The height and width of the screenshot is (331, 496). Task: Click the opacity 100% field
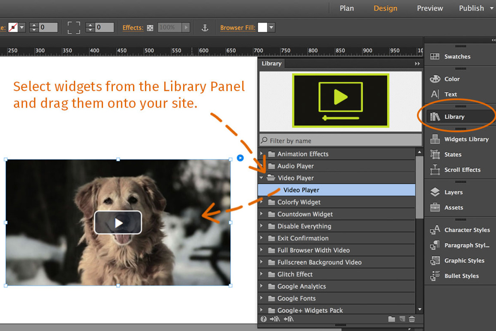tap(169, 28)
